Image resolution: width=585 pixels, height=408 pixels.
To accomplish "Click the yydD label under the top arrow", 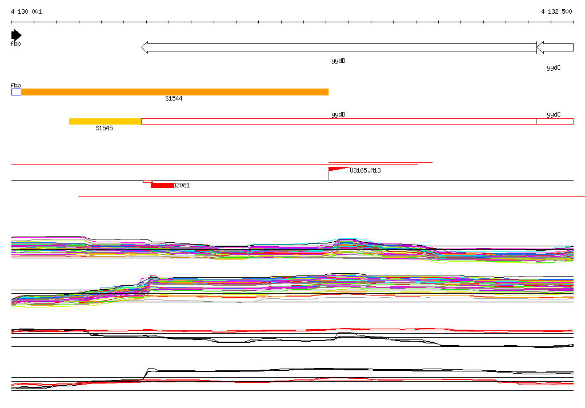I will pyautogui.click(x=338, y=61).
